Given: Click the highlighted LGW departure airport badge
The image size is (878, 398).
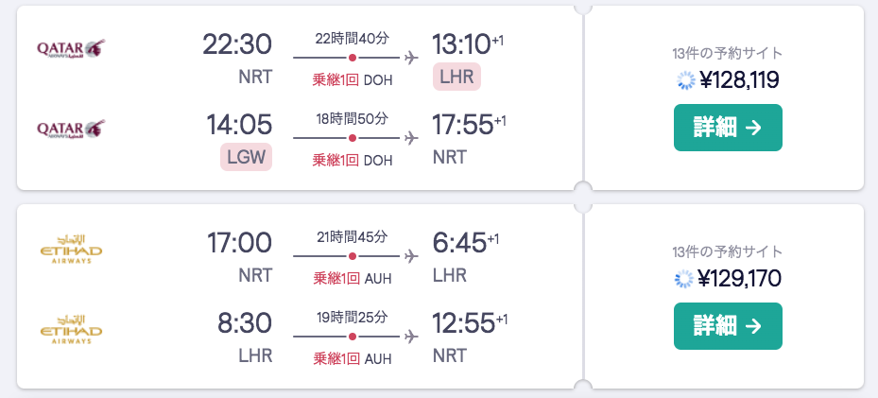Looking at the screenshot, I should (x=247, y=157).
